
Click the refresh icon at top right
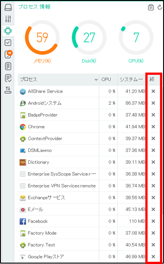160,8
